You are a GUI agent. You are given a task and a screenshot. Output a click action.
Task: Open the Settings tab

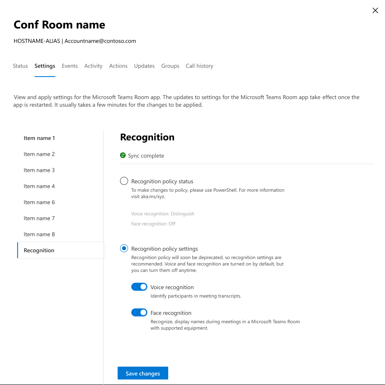(x=45, y=66)
